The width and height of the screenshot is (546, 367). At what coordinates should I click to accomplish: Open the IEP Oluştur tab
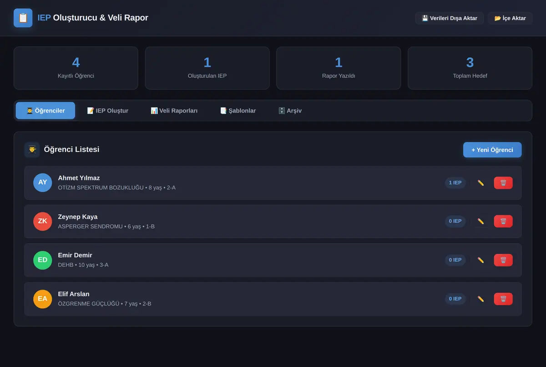pos(108,111)
